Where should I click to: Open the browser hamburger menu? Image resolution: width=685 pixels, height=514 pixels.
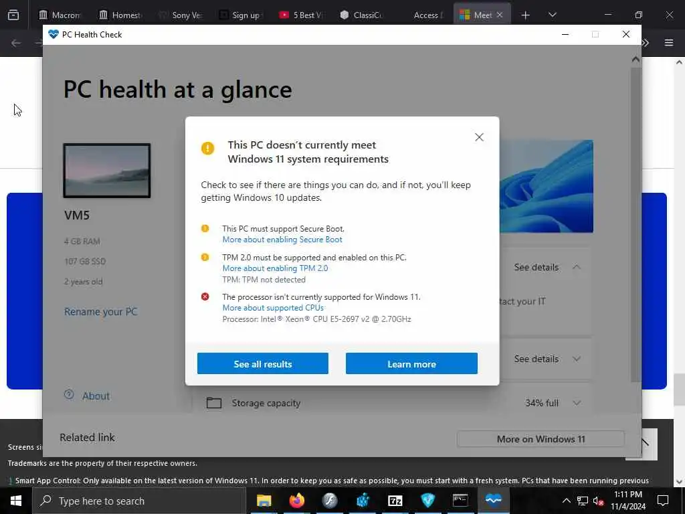pyautogui.click(x=669, y=43)
